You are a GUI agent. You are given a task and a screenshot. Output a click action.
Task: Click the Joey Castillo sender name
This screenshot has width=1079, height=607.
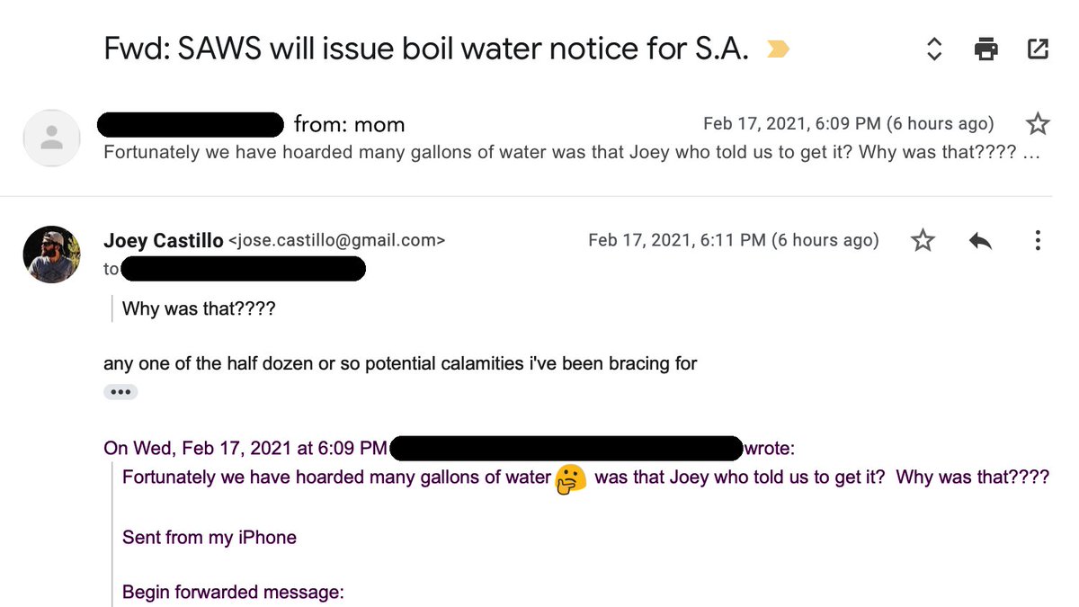point(164,240)
